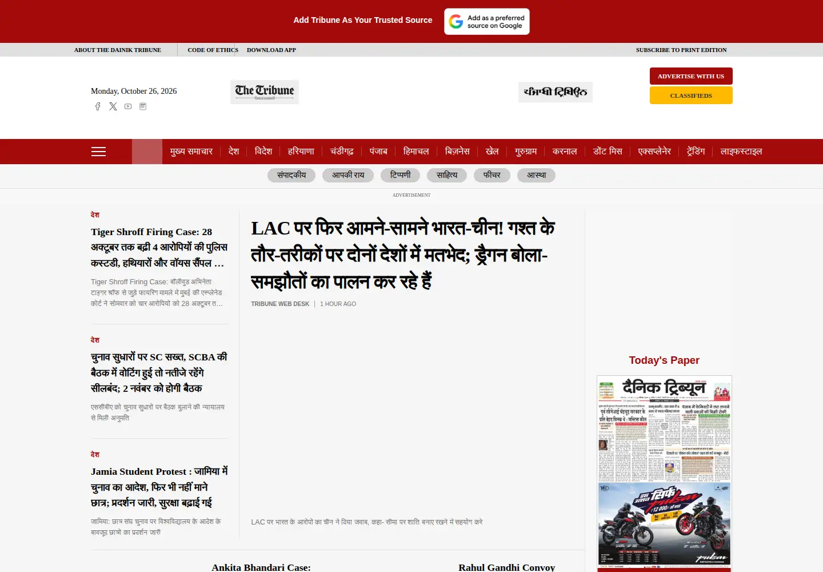
Task: Open the करनाल section
Action: click(x=565, y=152)
